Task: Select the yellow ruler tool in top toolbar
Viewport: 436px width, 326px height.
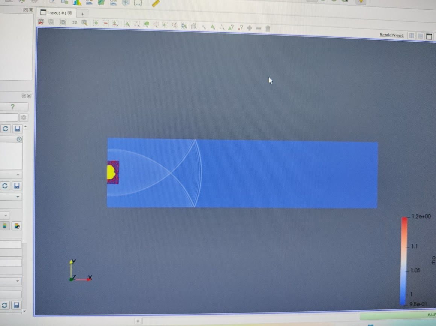Action: [x=156, y=3]
